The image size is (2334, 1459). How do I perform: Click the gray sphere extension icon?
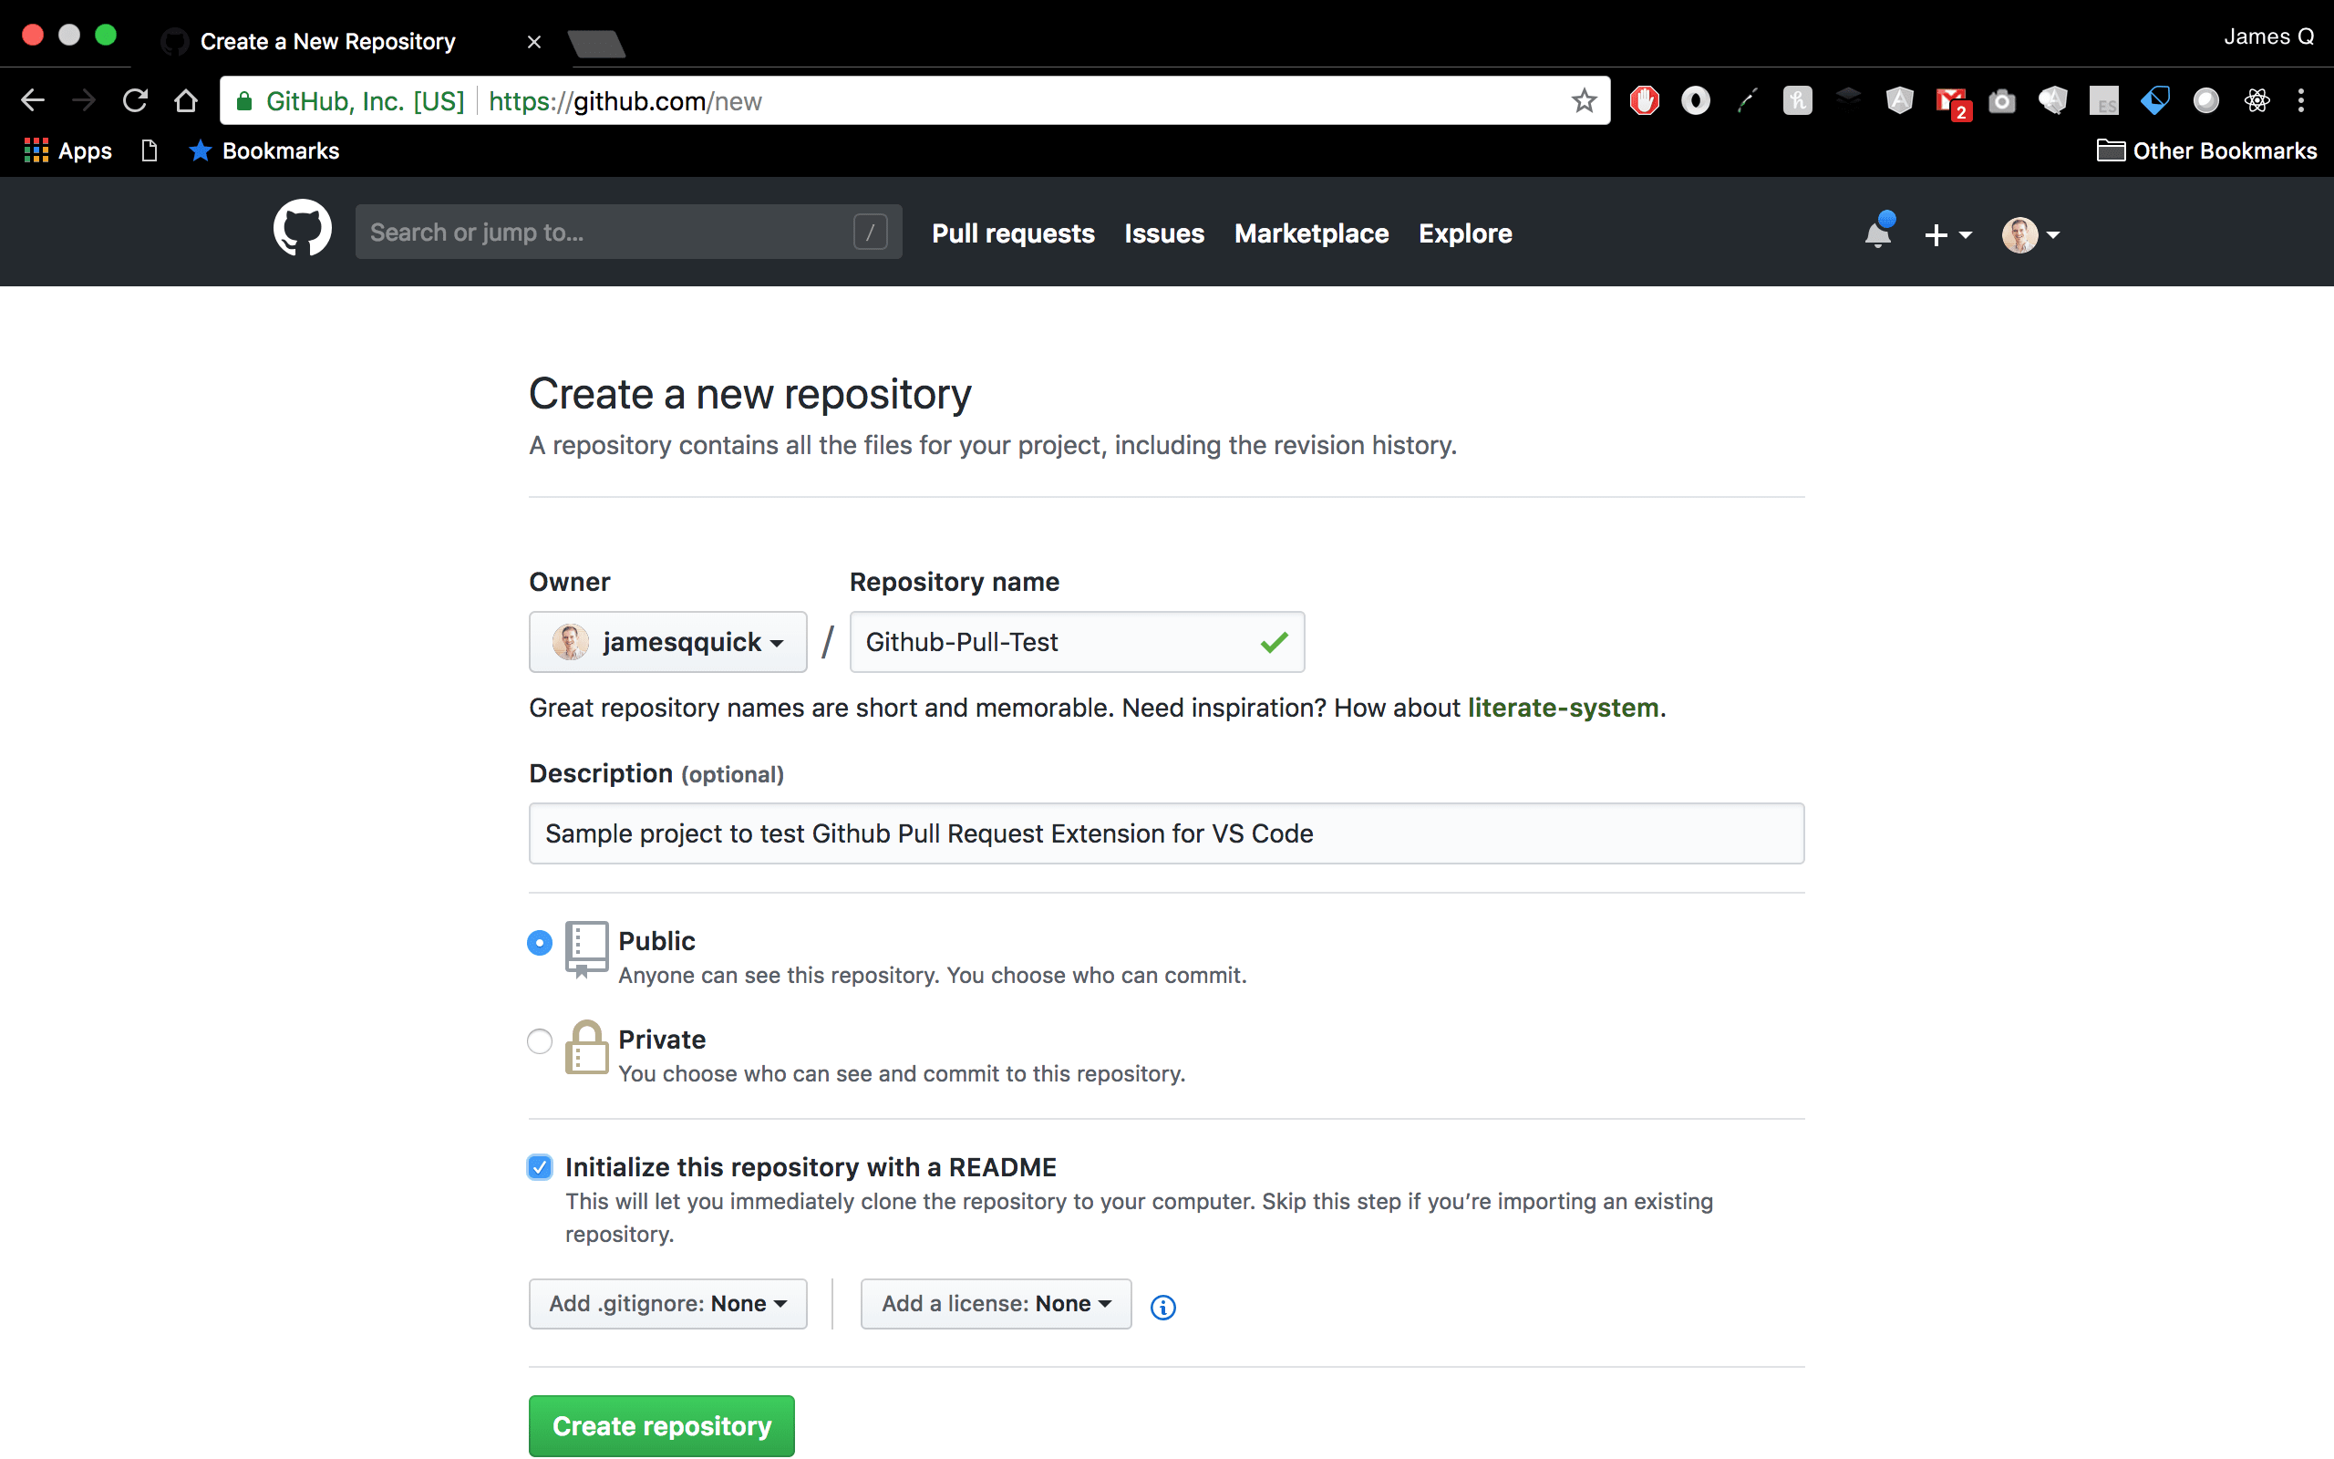2205,100
